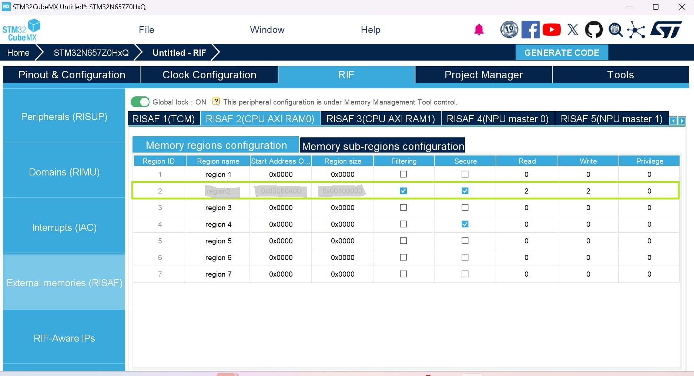
Task: Open the Tools tab
Action: [621, 75]
